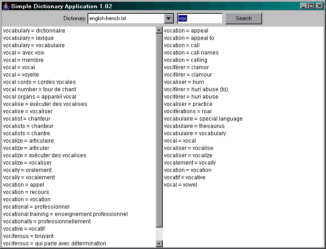Select 'vocabulaire = special language' entry

click(203, 119)
